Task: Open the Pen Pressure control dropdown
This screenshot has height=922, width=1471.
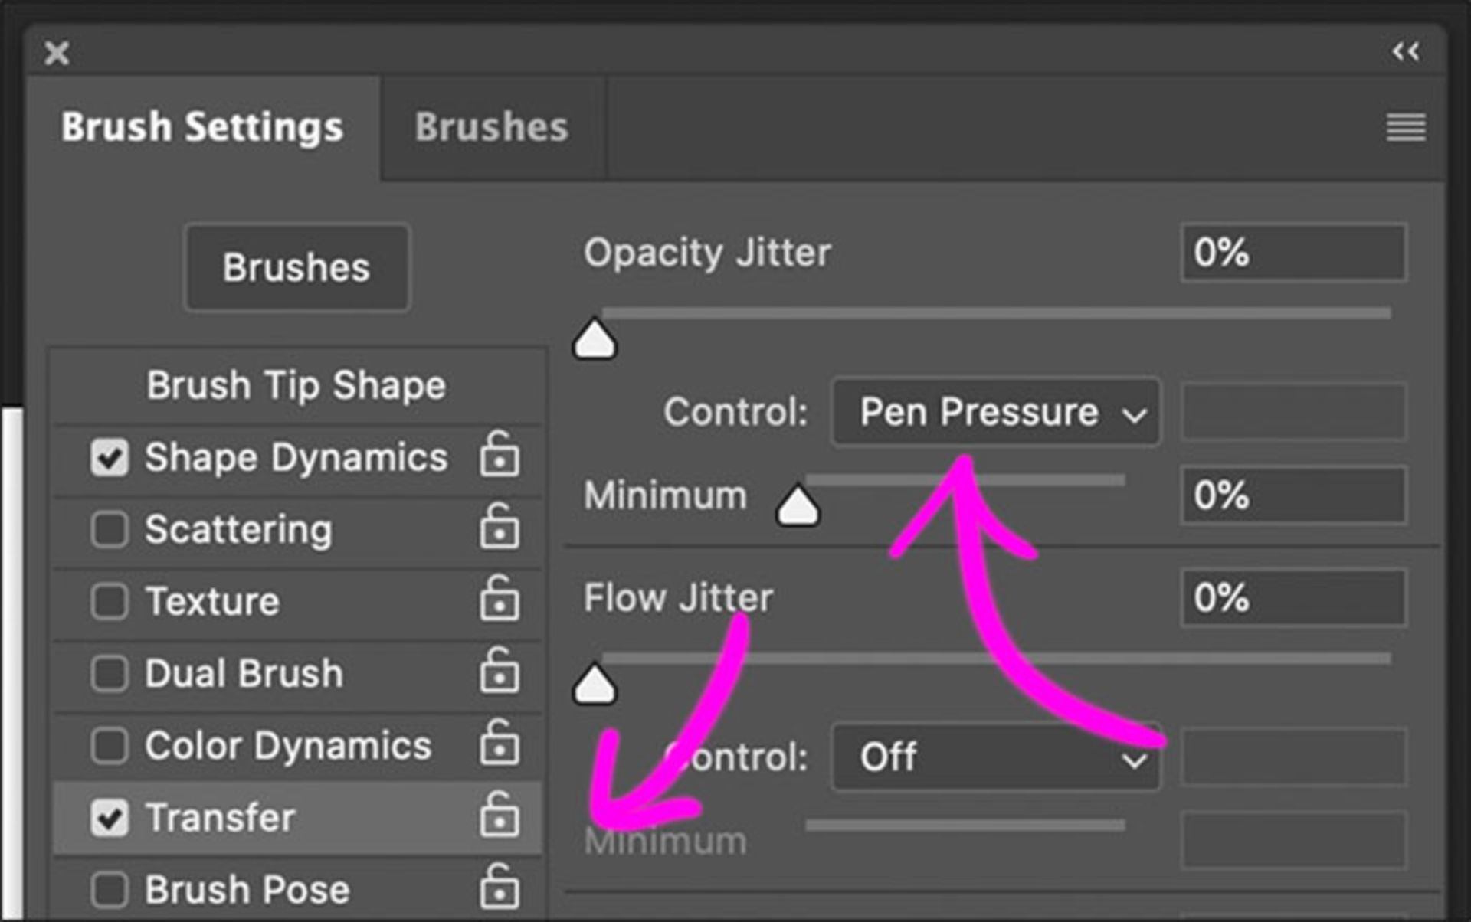Action: [994, 413]
